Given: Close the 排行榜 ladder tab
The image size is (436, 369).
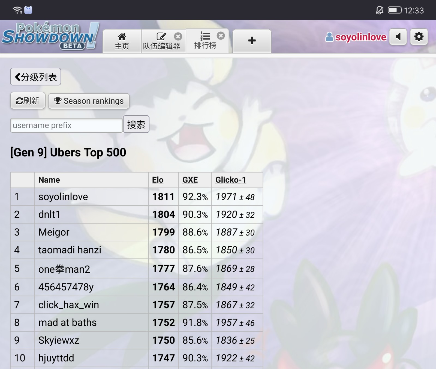Looking at the screenshot, I should tap(221, 36).
